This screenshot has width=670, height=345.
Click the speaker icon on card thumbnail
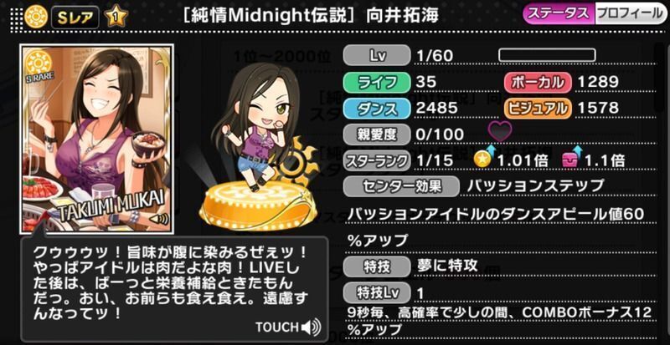(161, 220)
